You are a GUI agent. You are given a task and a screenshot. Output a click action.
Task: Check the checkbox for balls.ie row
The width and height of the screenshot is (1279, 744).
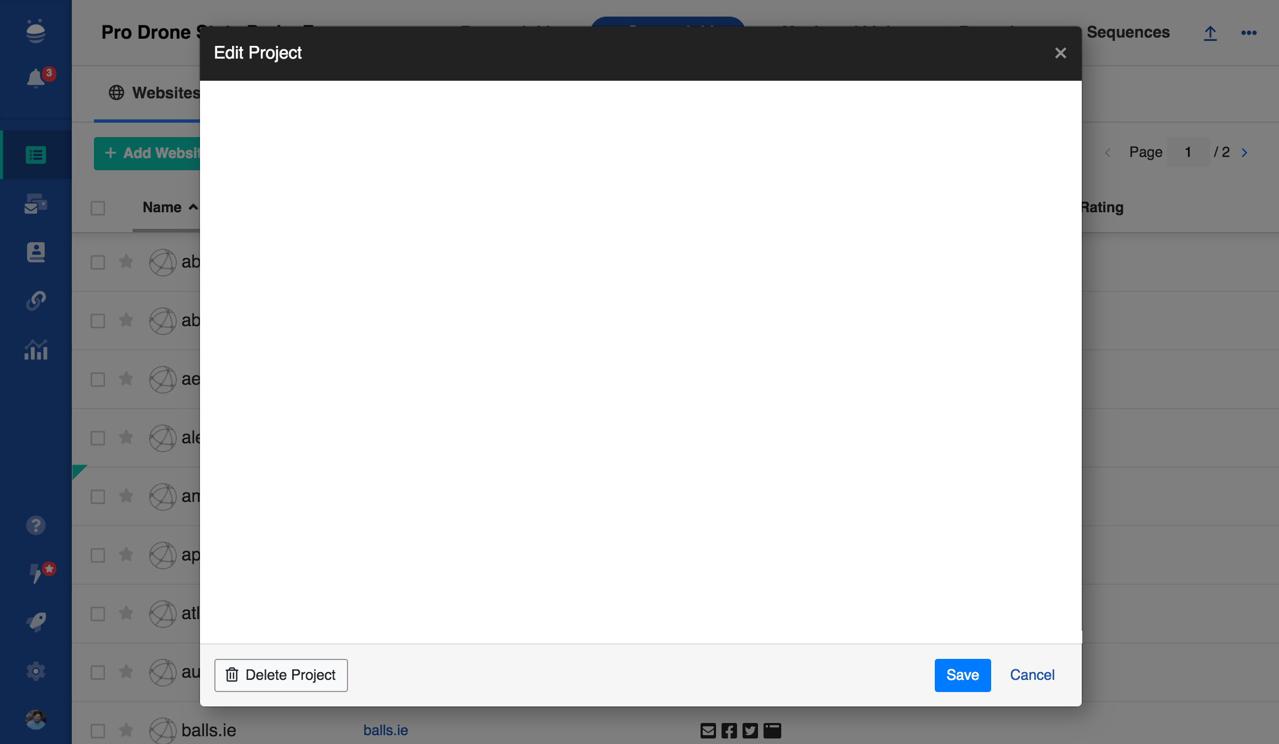coord(98,731)
